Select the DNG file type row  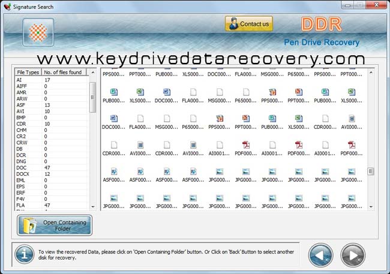click(52, 161)
